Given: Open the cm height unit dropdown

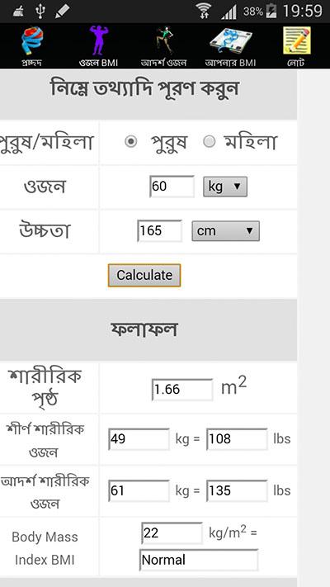Looking at the screenshot, I should click(x=225, y=231).
